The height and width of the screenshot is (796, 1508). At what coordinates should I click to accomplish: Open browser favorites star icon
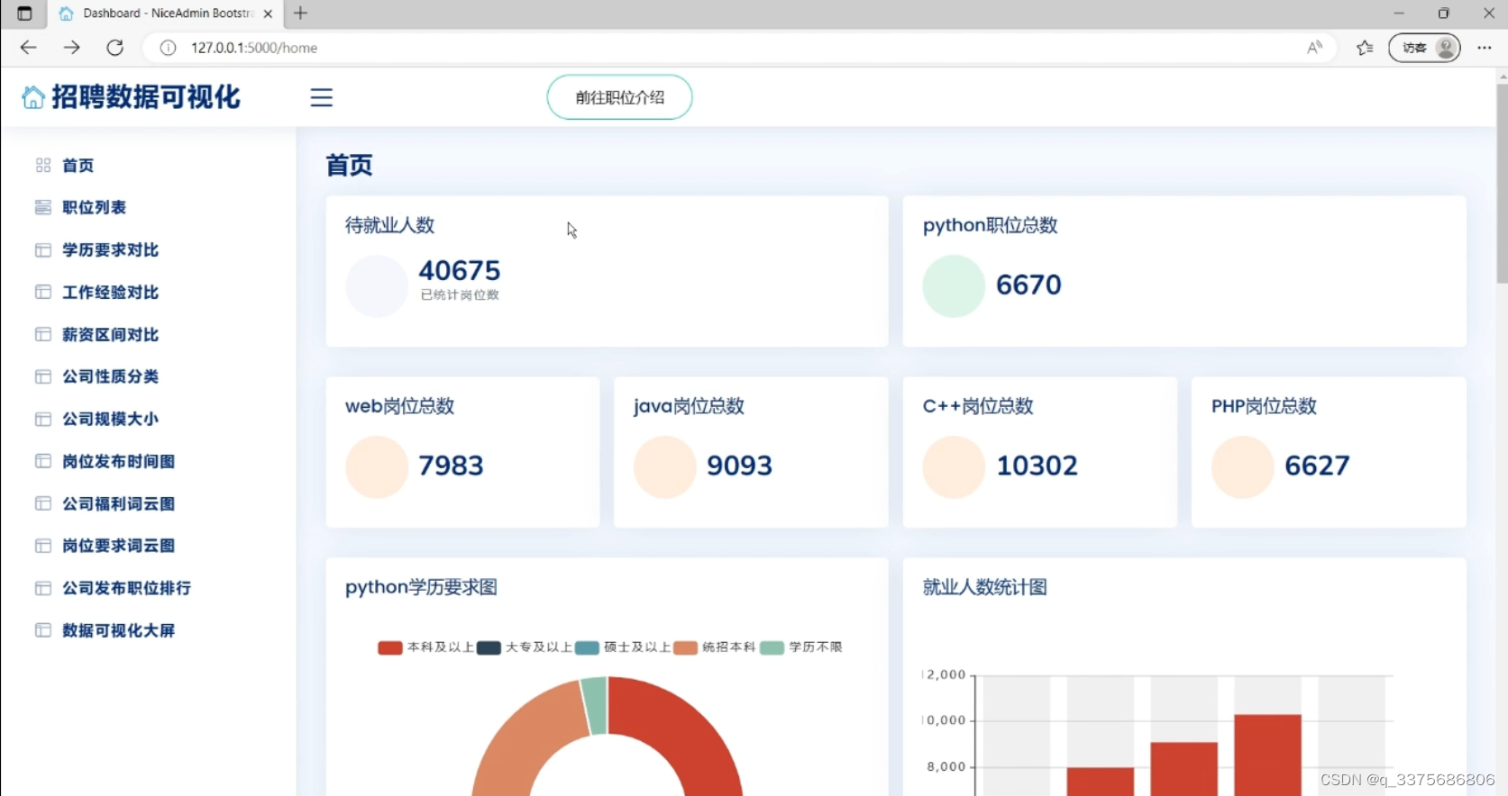tap(1365, 48)
